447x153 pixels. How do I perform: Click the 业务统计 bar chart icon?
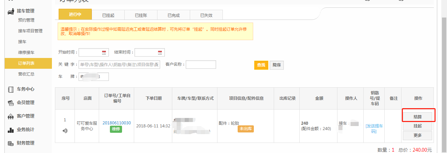(x=10, y=130)
